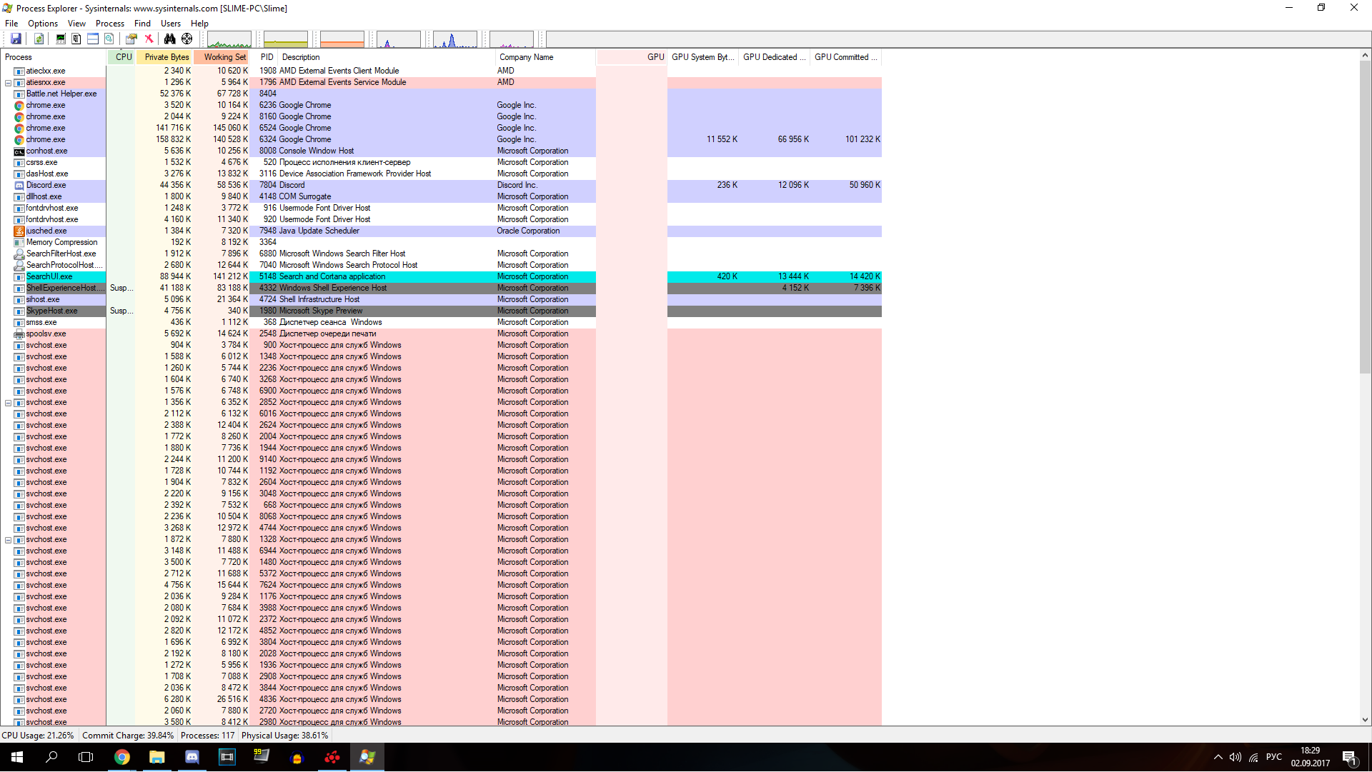Sort by the Company Name column header
This screenshot has width=1372, height=772.
point(545,57)
